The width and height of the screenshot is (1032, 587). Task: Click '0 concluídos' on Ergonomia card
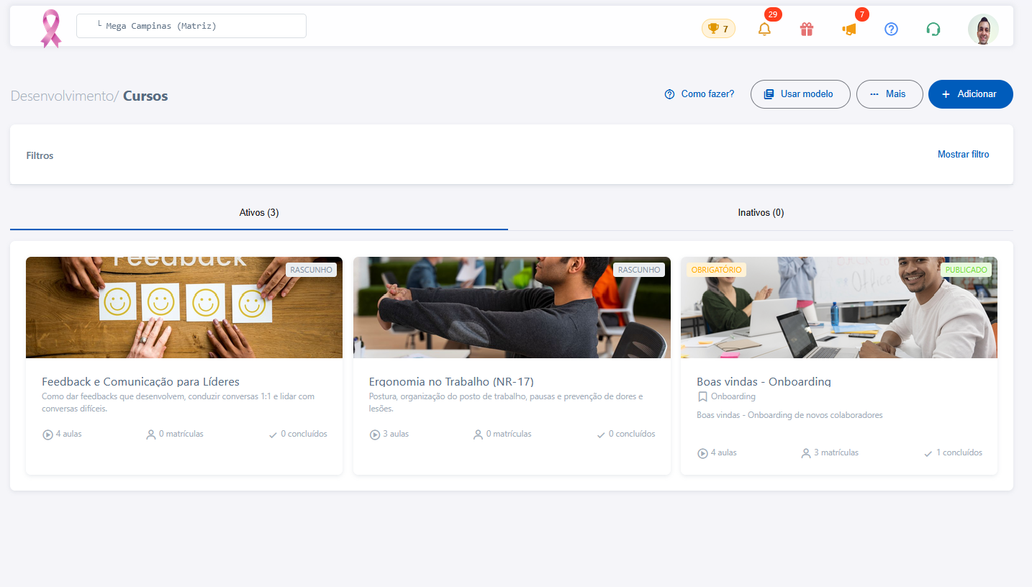coord(632,434)
